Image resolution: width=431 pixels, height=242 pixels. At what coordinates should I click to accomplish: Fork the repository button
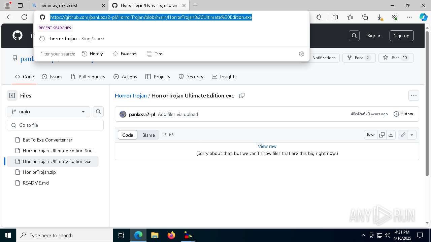coord(359,58)
